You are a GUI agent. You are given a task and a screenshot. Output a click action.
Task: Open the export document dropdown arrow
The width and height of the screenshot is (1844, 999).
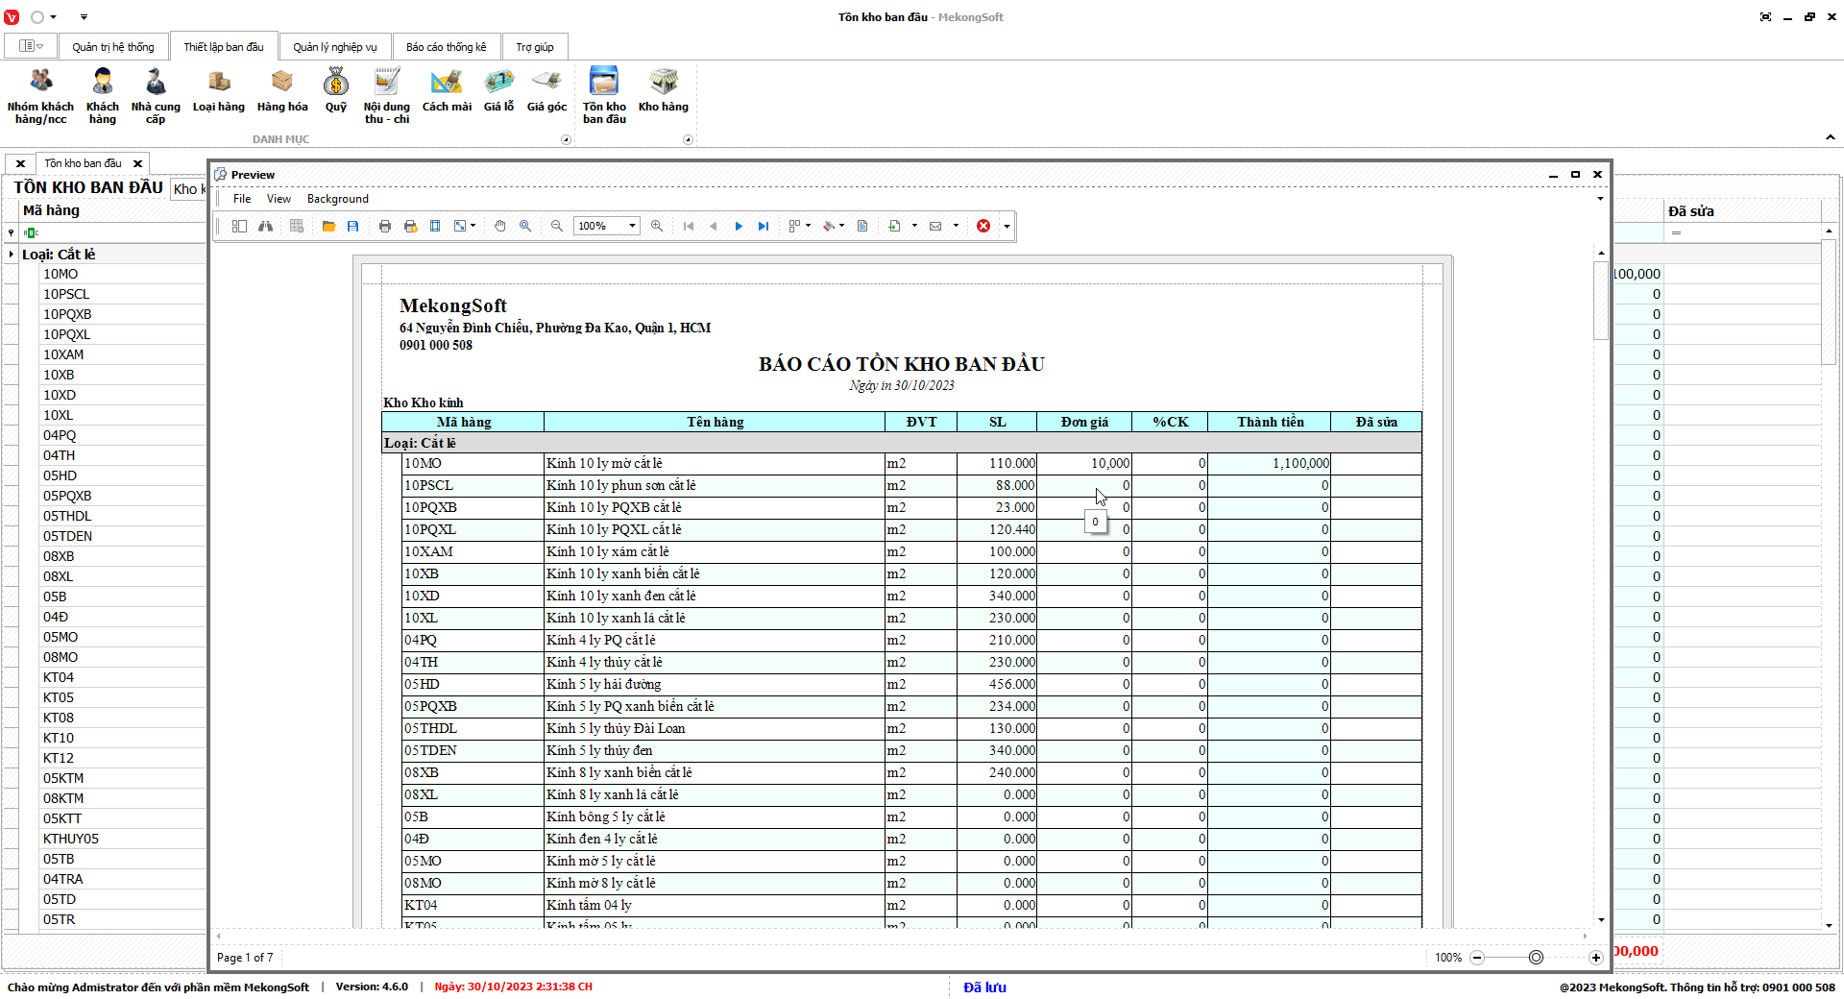pos(914,226)
